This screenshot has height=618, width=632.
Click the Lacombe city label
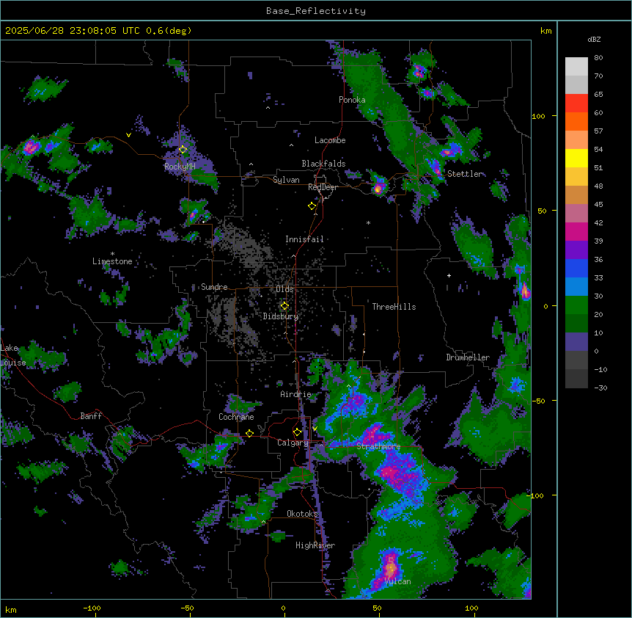[330, 140]
